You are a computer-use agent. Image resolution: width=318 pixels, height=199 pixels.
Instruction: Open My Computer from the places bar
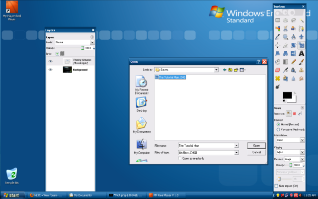(x=141, y=147)
